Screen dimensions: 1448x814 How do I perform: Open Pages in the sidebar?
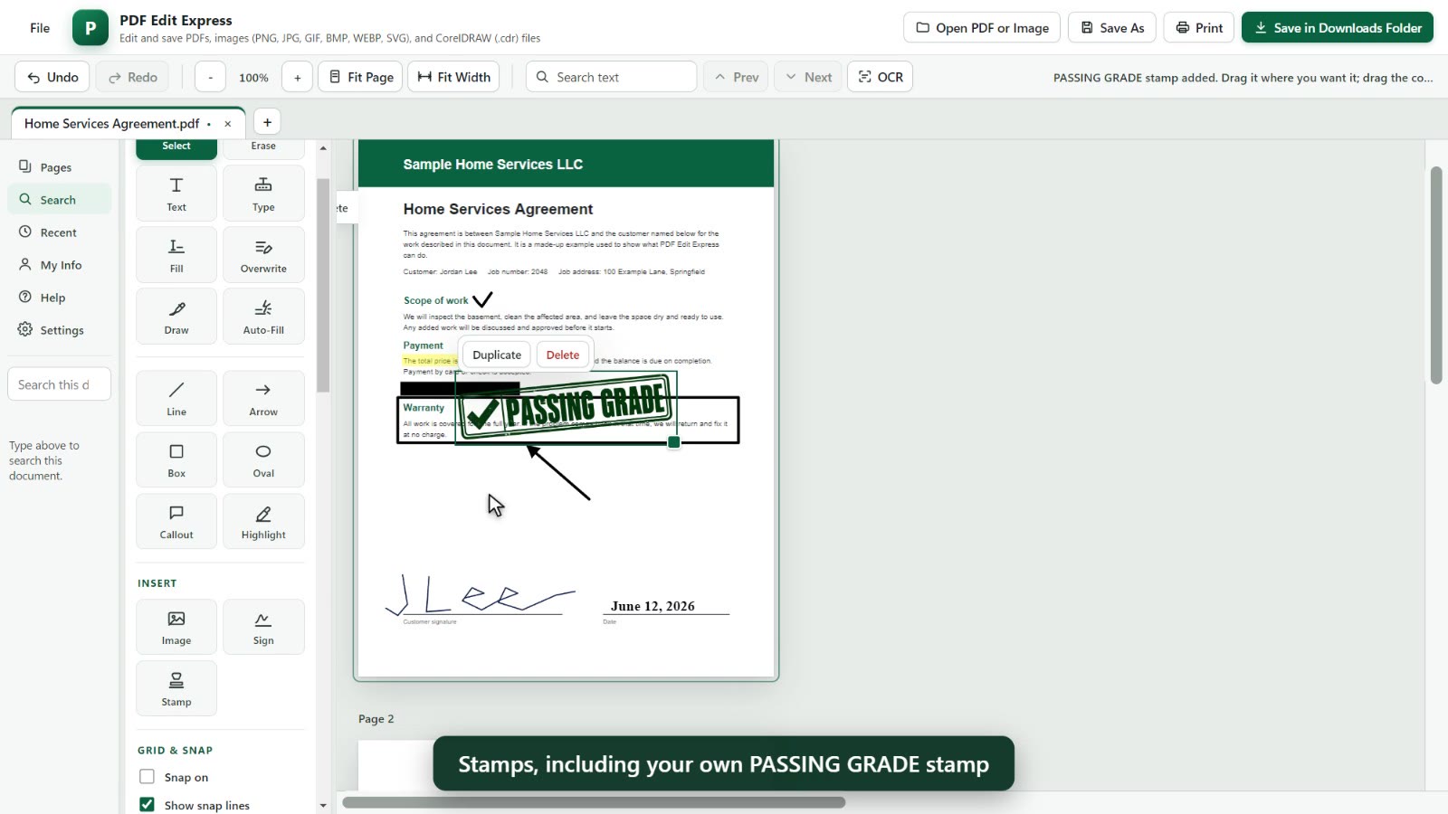tap(59, 167)
